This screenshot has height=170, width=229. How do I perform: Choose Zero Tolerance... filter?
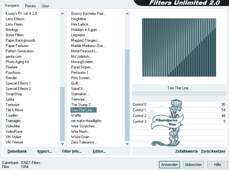84,142
